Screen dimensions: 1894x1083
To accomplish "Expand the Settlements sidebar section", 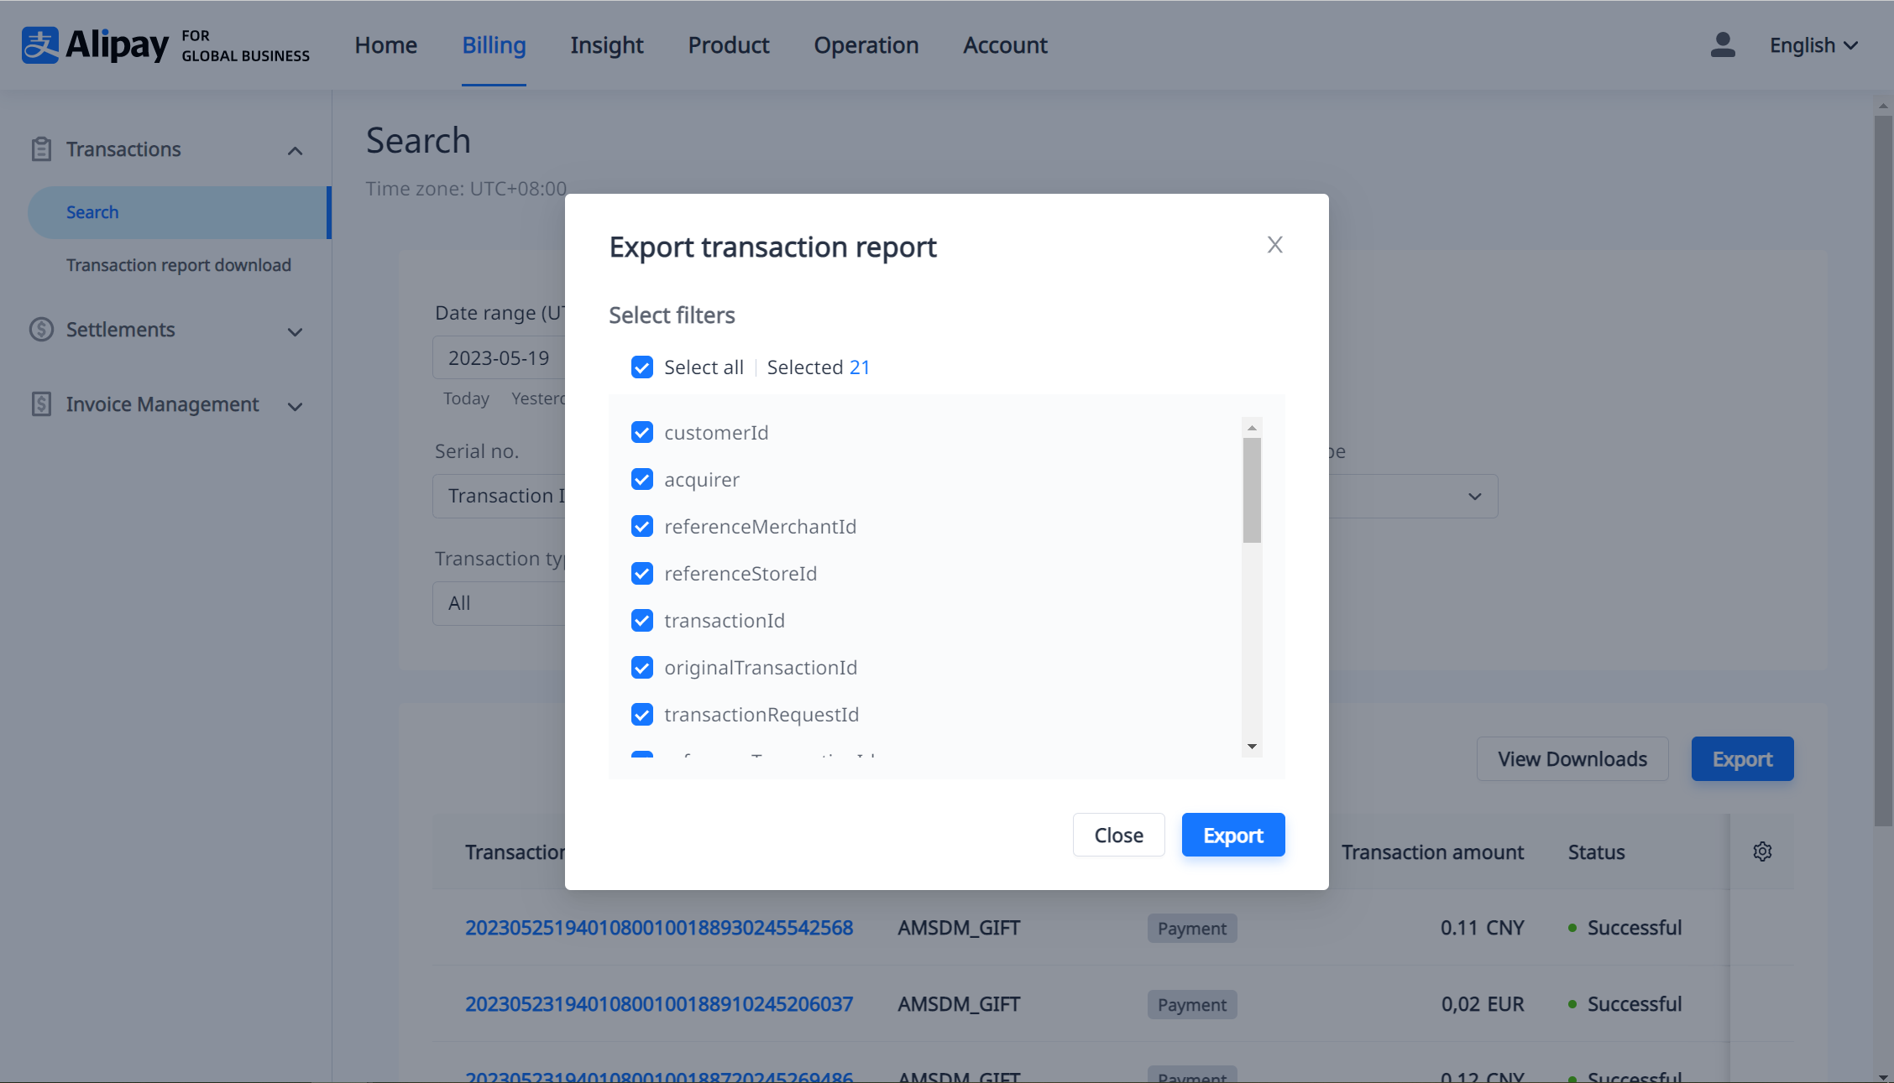I will pyautogui.click(x=295, y=331).
